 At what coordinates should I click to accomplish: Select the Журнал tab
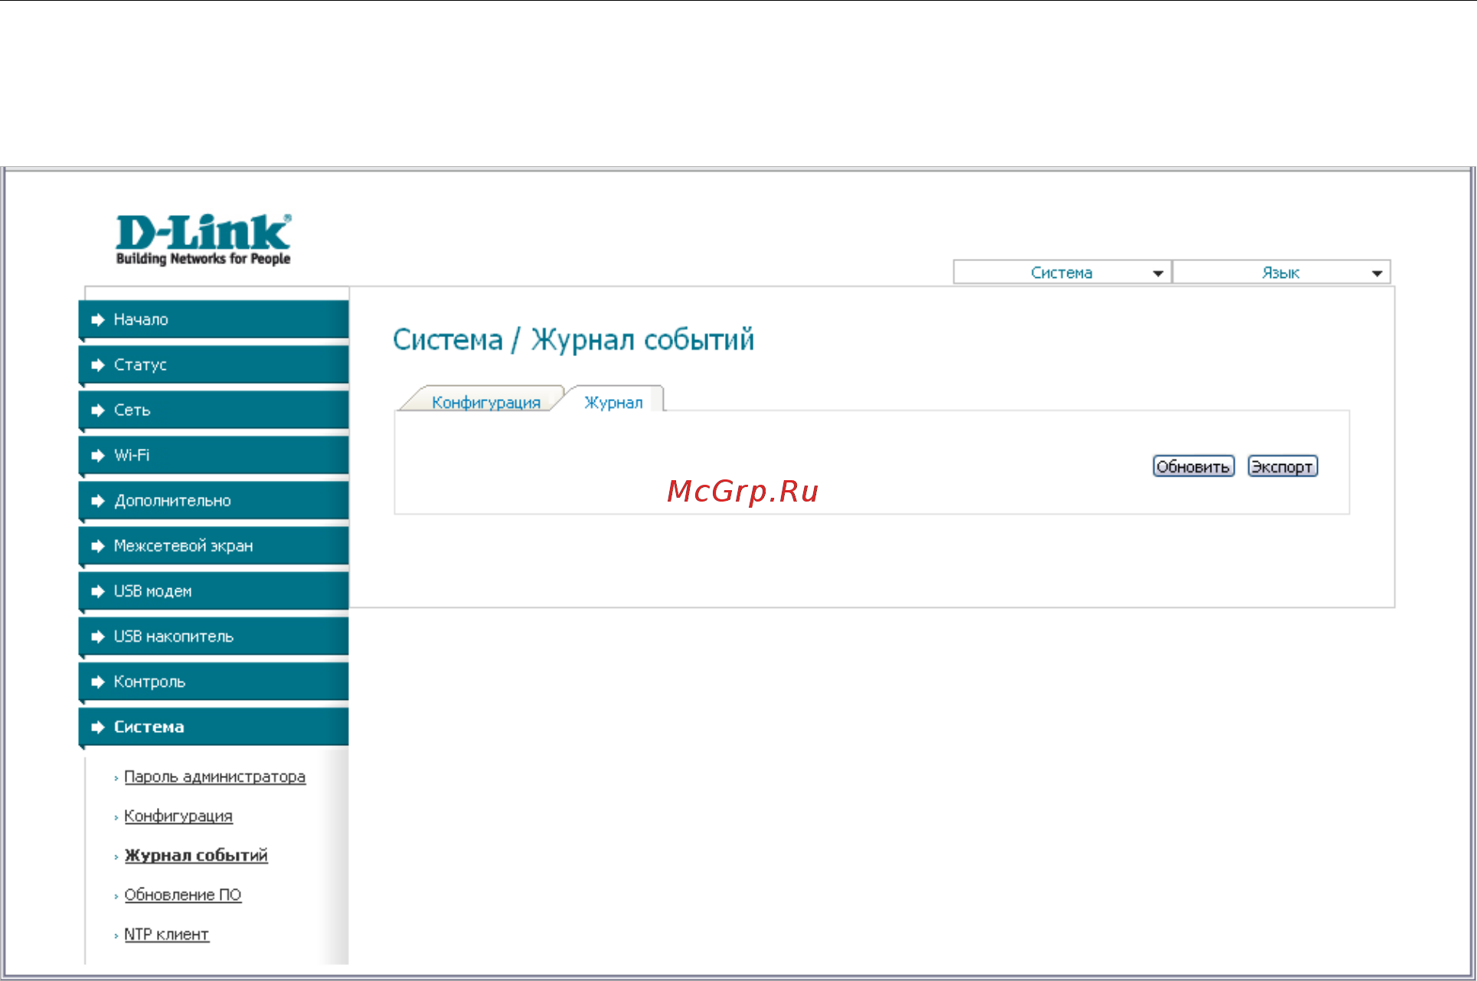tap(613, 402)
